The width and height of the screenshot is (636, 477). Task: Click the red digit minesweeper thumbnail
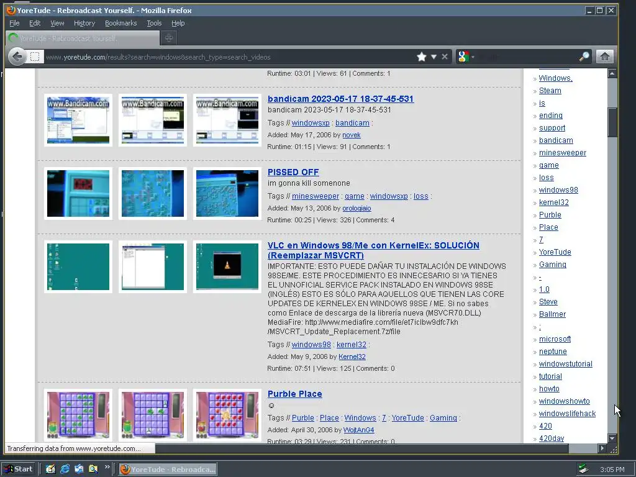click(x=78, y=194)
